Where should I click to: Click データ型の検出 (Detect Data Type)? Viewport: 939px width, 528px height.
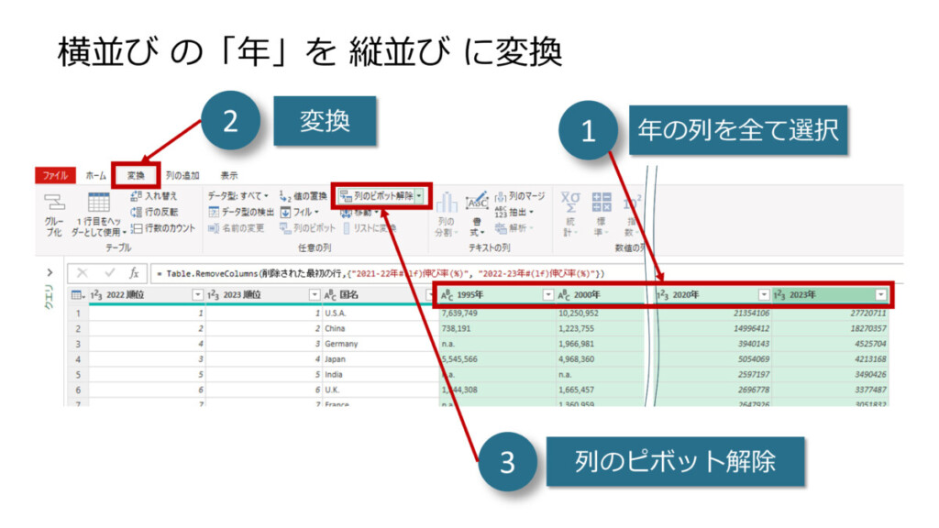point(239,212)
